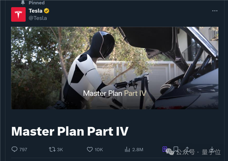The width and height of the screenshot is (228, 161).
Task: Open the Tesla display name link
Action: (x=35, y=11)
